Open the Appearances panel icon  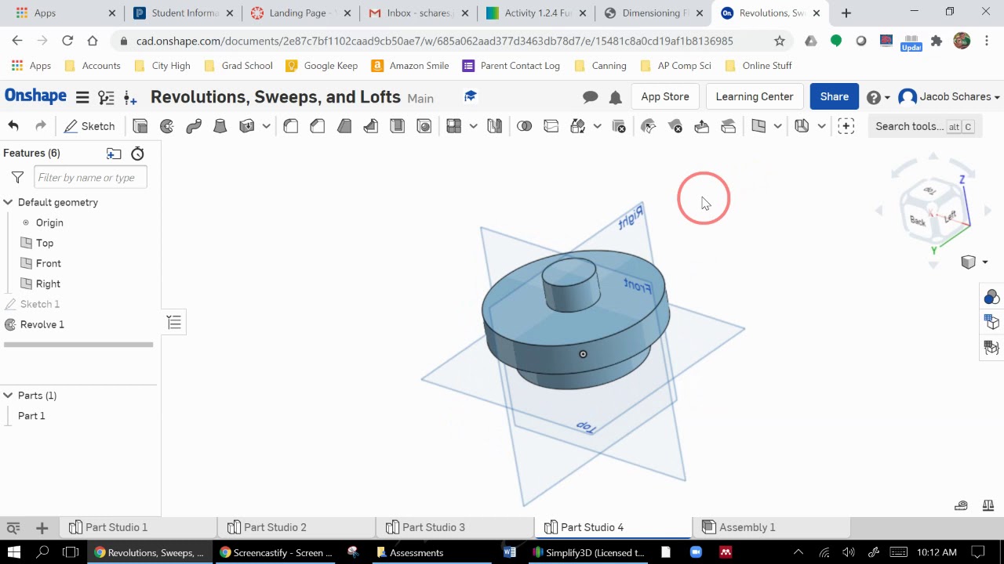click(x=991, y=297)
